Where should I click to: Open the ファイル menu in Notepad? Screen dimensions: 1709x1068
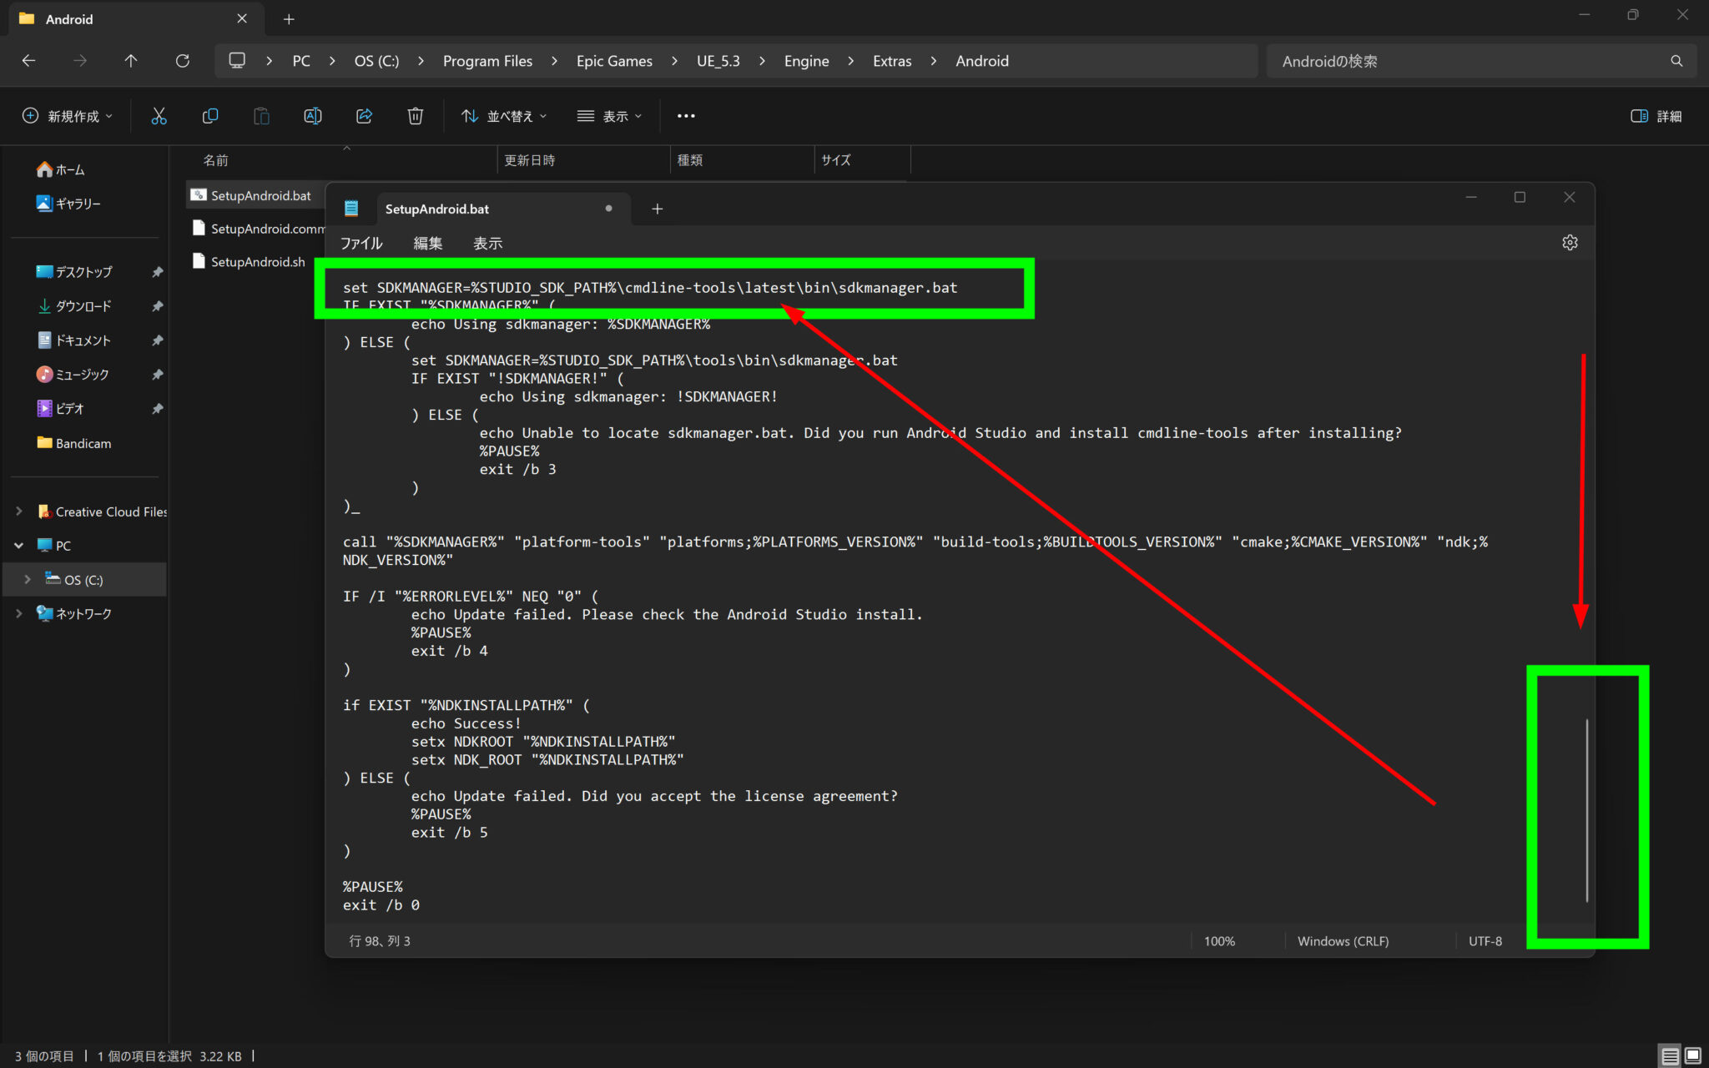[360, 242]
